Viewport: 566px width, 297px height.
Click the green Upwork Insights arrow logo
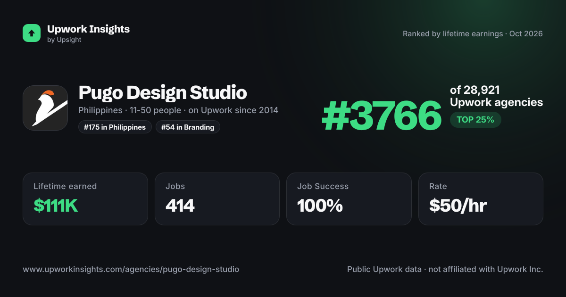(32, 33)
